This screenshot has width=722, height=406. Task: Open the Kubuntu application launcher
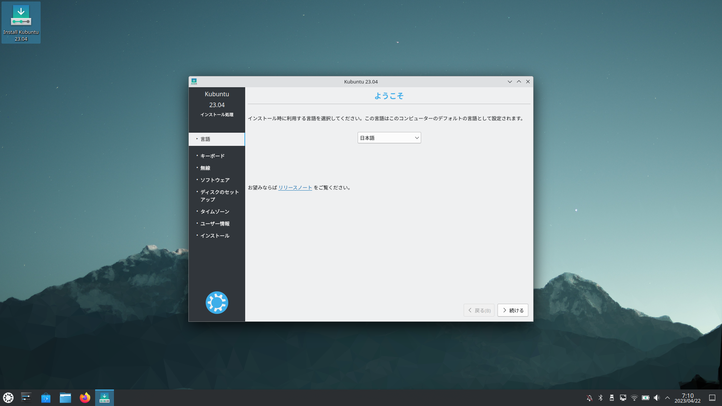coord(8,397)
